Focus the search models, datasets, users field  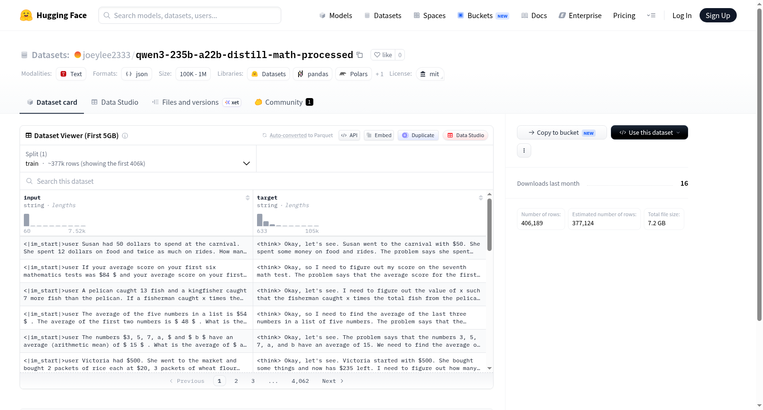pos(190,15)
